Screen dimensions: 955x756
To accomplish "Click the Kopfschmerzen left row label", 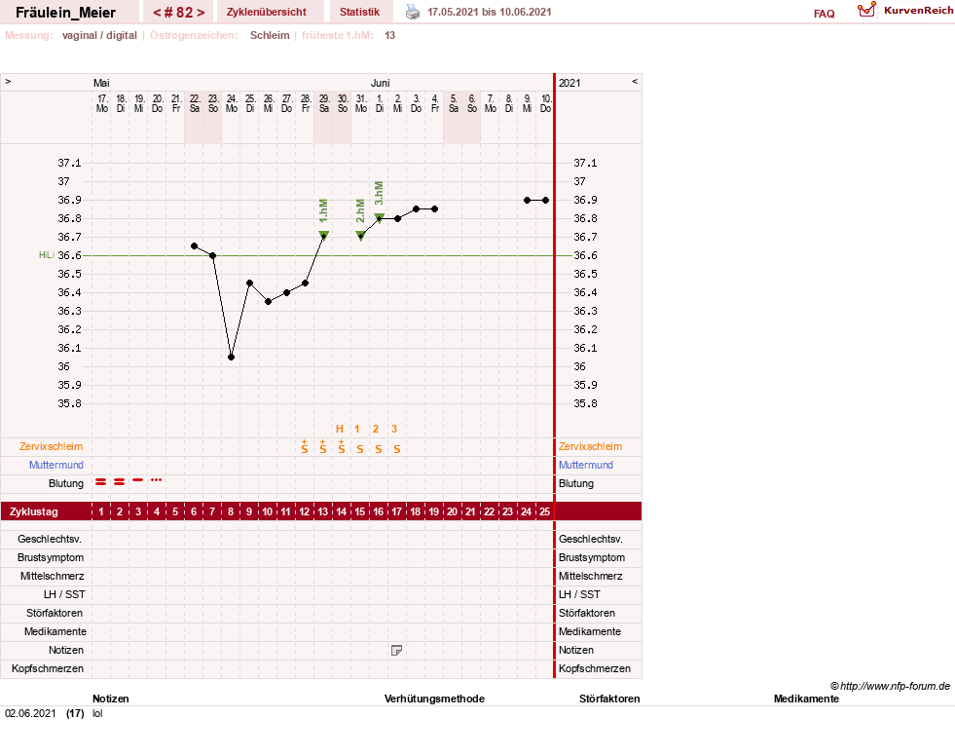I will click(x=48, y=669).
